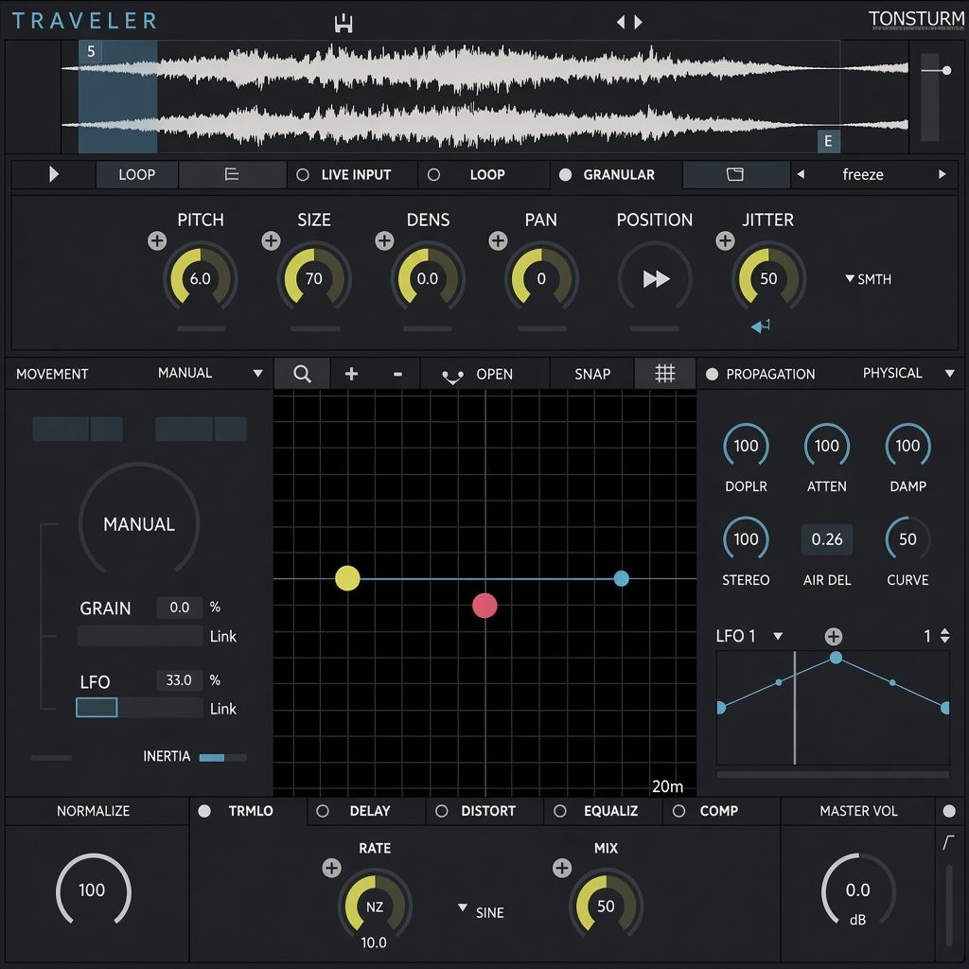Click the OPEN path shape icon
Viewport: 969px width, 969px height.
[452, 376]
